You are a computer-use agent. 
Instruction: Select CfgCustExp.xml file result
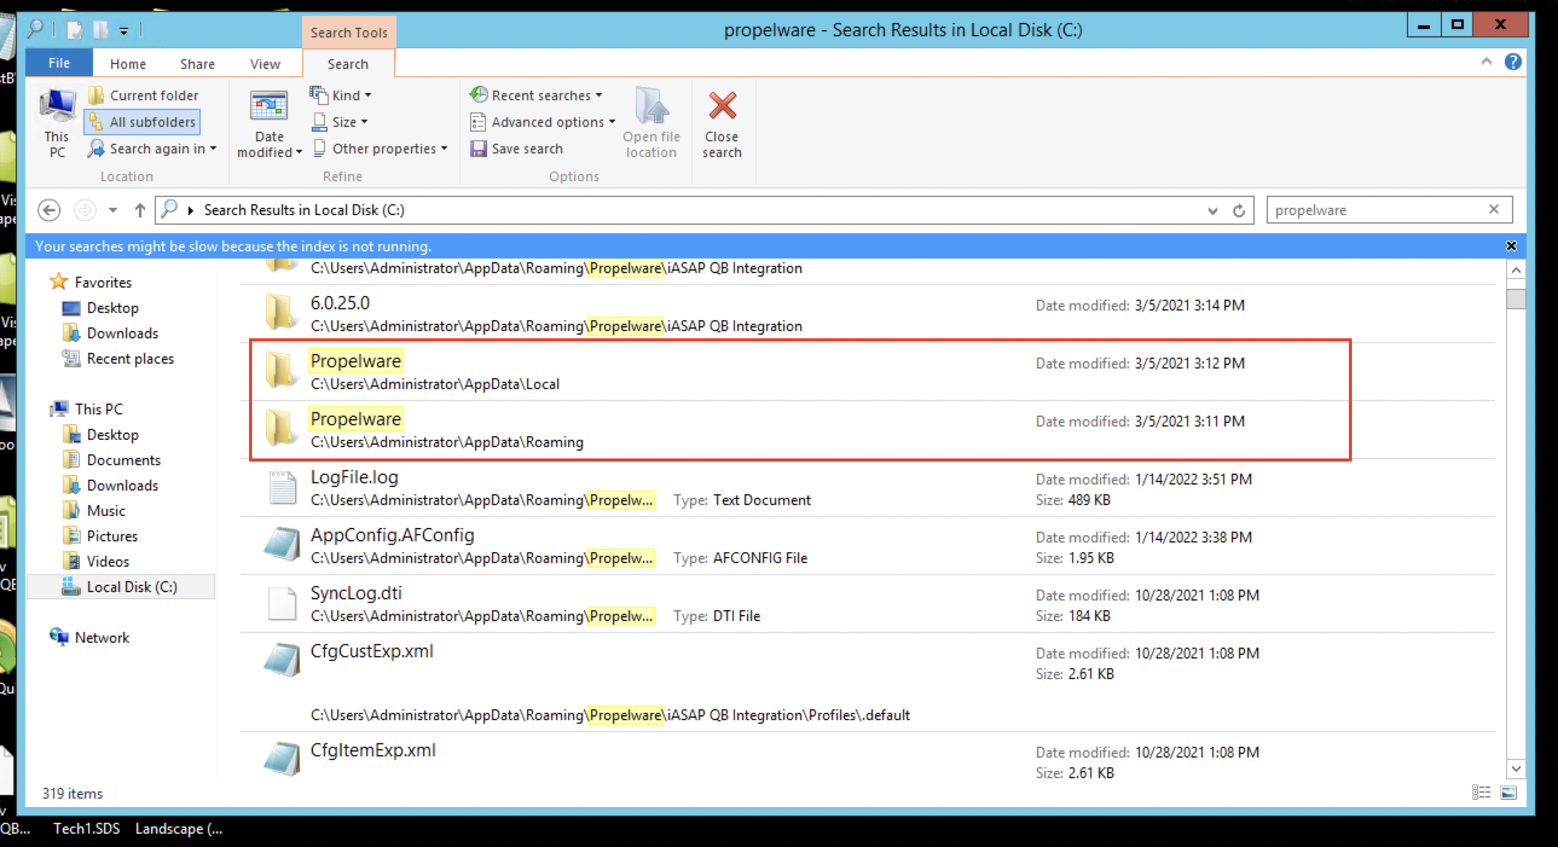click(867, 683)
